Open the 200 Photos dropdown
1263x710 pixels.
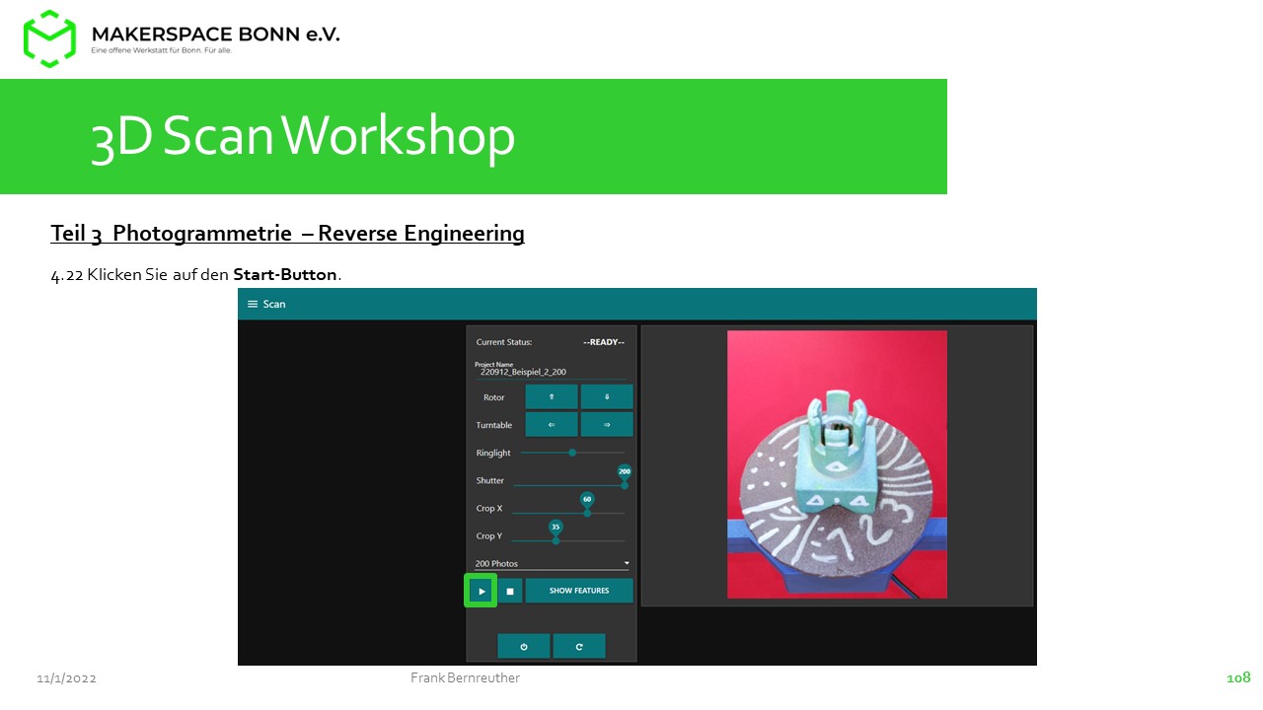coord(552,563)
